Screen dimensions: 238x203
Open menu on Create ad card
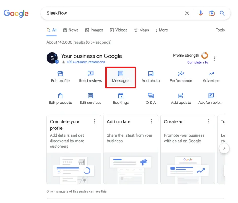209,121
